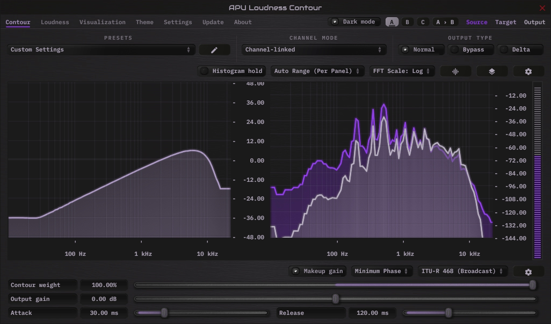Click the Output gain slider handle
551x324 pixels.
pos(336,299)
